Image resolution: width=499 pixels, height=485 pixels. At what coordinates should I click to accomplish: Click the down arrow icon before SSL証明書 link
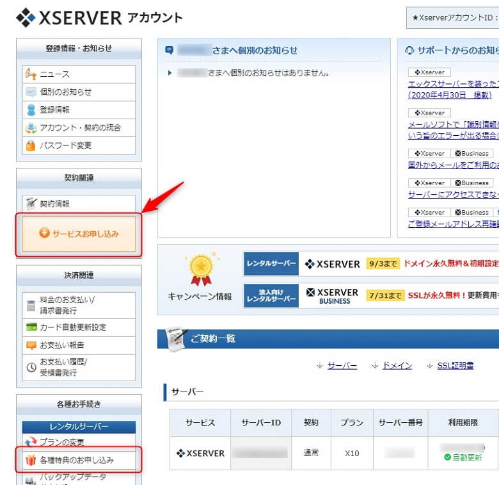click(430, 365)
